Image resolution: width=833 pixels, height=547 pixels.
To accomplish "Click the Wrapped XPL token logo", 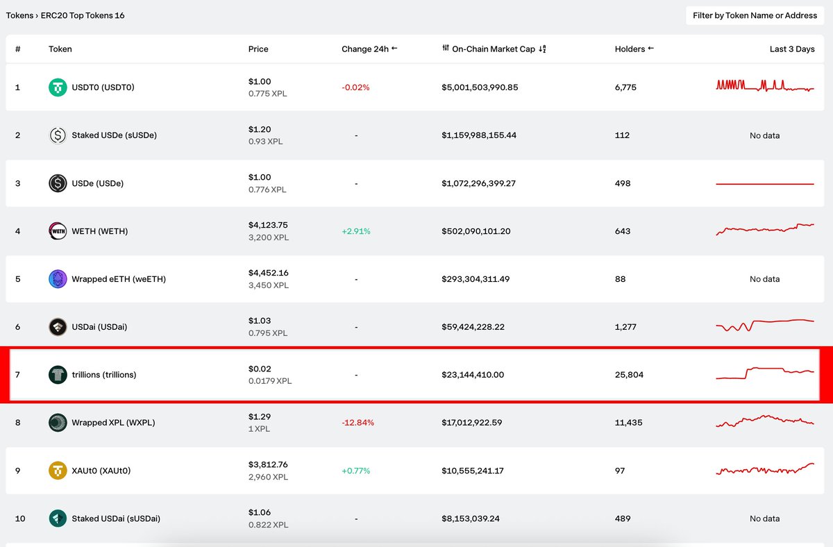I will tap(58, 423).
